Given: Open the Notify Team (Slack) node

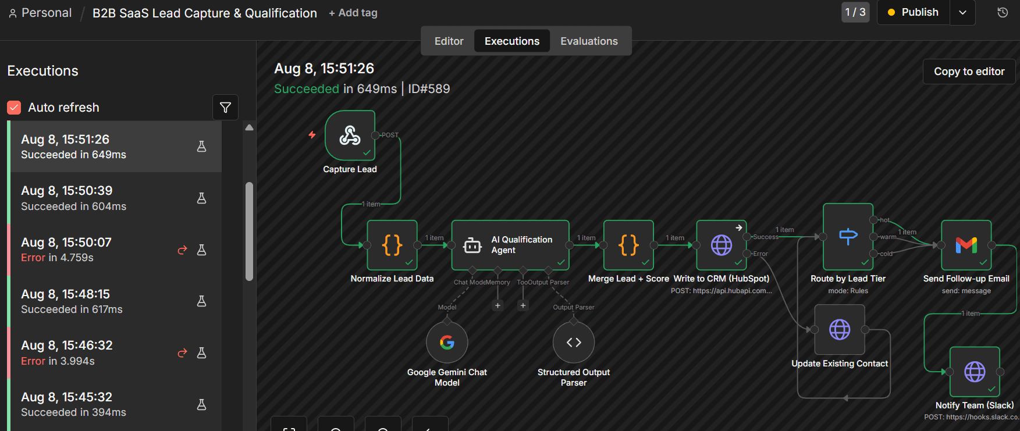Looking at the screenshot, I should (x=975, y=372).
